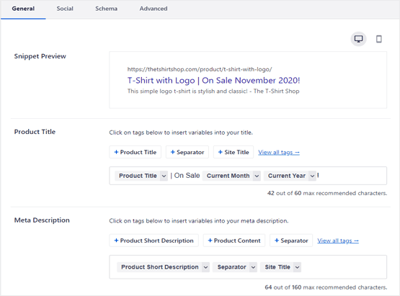Insert Separator tag into product title
Viewport: 400px width, 296px height.
[x=187, y=152]
